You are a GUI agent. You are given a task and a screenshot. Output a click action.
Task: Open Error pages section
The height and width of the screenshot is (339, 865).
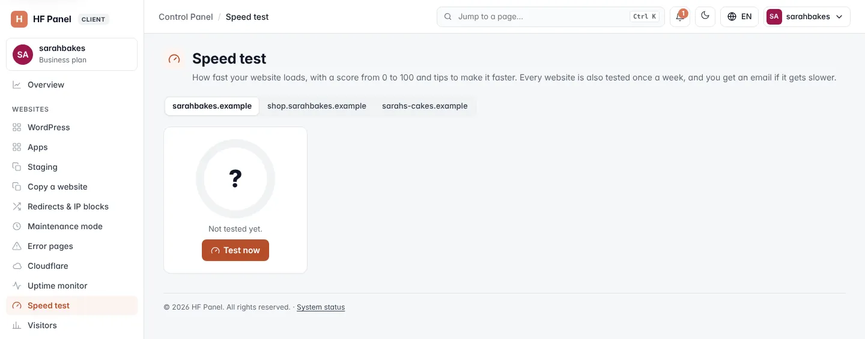pyautogui.click(x=72, y=246)
